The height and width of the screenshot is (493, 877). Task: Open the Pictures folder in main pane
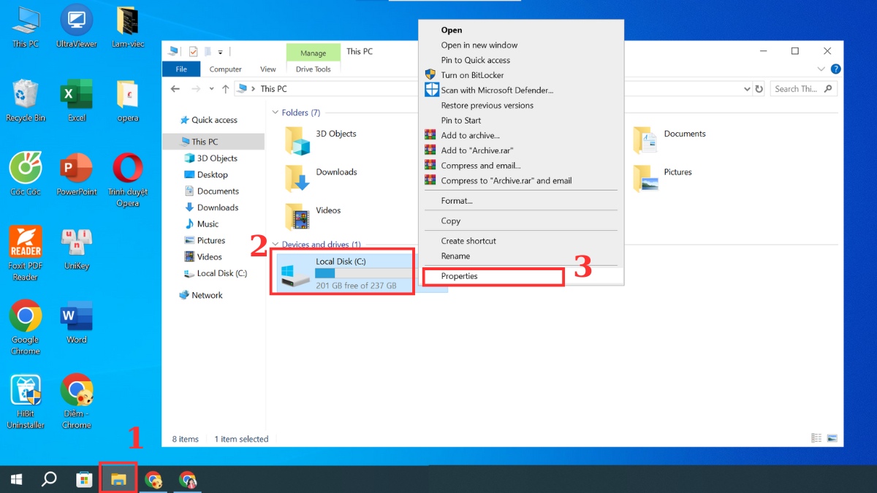(x=662, y=178)
